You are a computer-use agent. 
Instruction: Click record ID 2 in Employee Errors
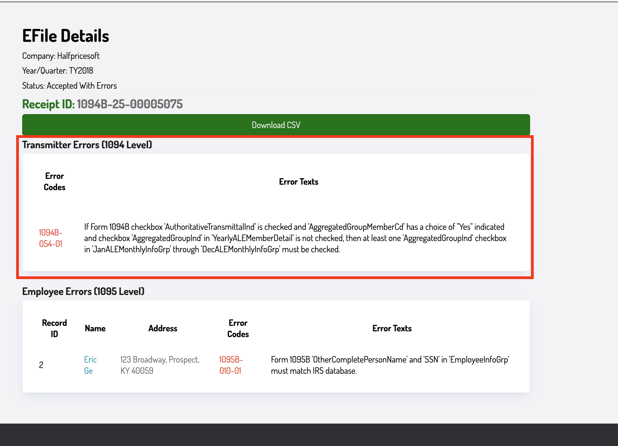tap(41, 365)
